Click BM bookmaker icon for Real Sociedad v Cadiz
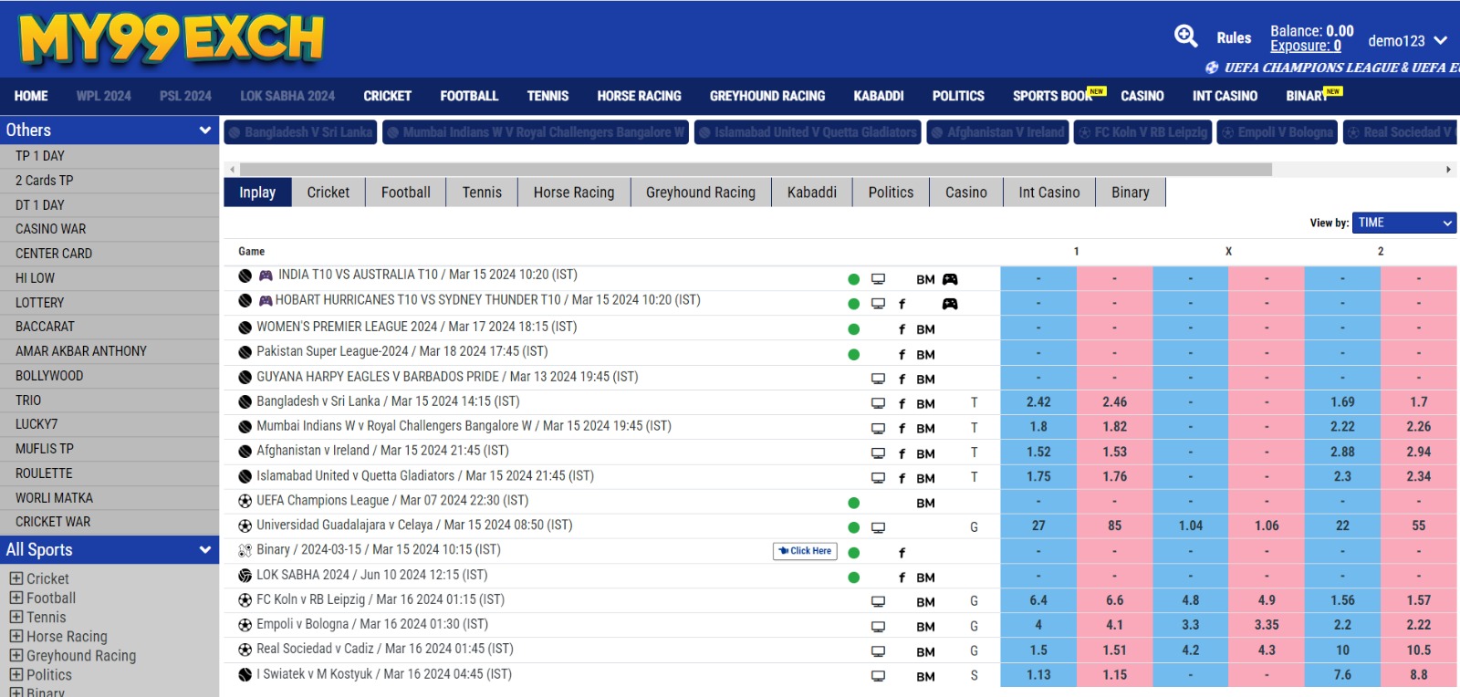 coord(925,651)
